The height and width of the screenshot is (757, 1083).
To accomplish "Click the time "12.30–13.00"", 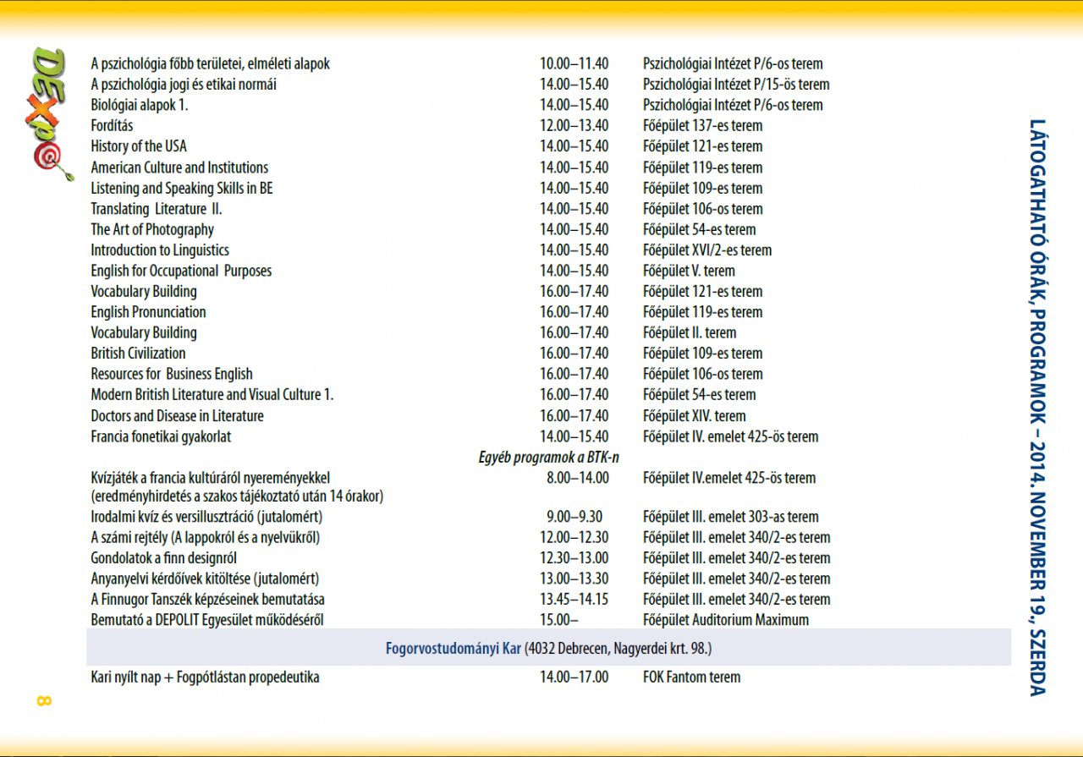I will (574, 558).
